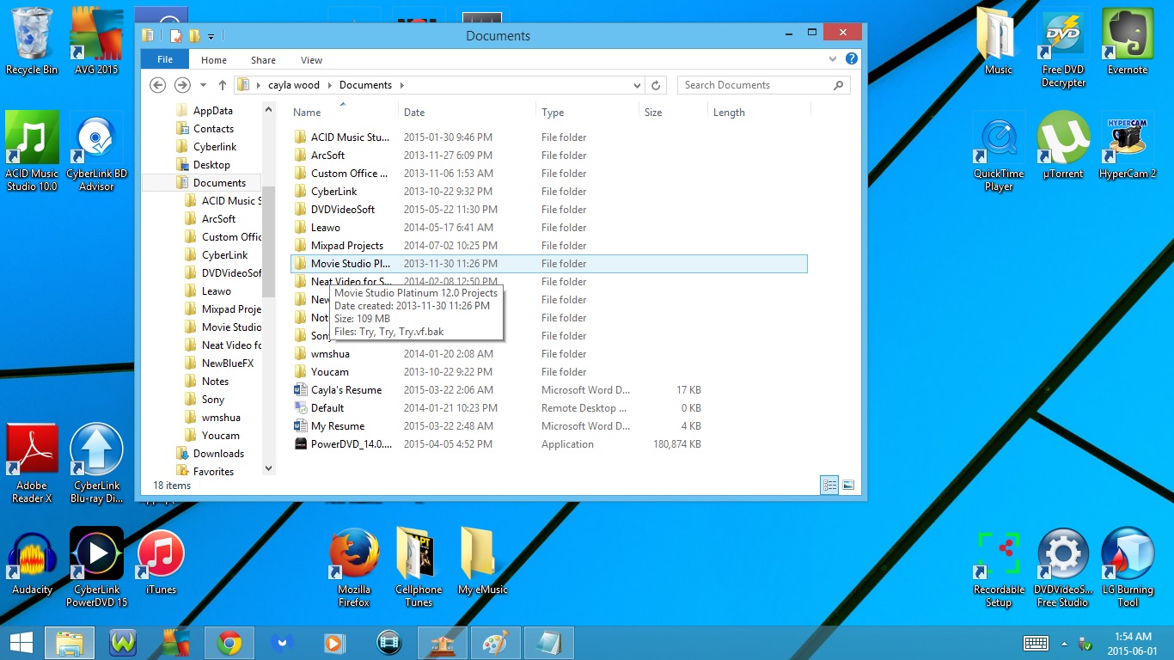Open CyberLink BD Advisor shortcut

coord(96,150)
